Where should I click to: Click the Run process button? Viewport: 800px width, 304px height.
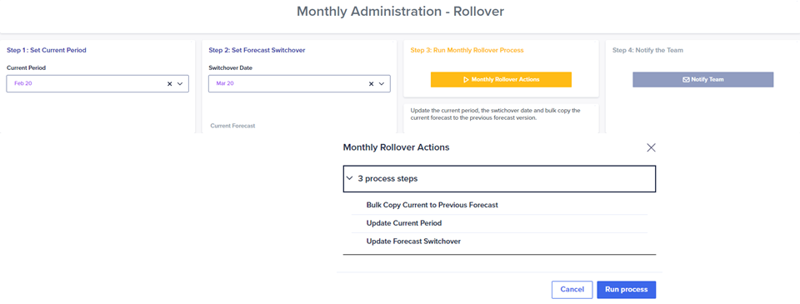[x=627, y=290]
